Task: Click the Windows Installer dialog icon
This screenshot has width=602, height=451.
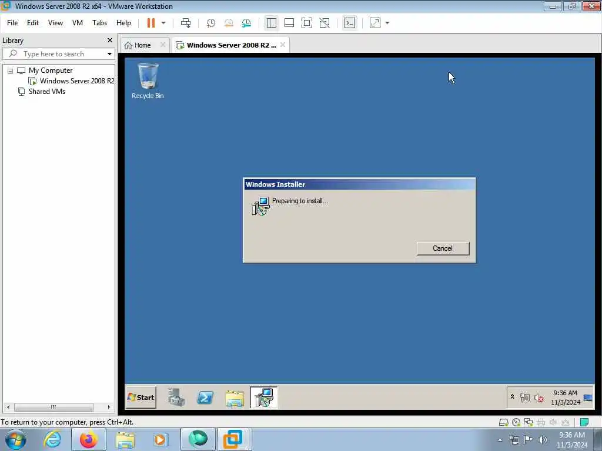Action: (x=260, y=206)
